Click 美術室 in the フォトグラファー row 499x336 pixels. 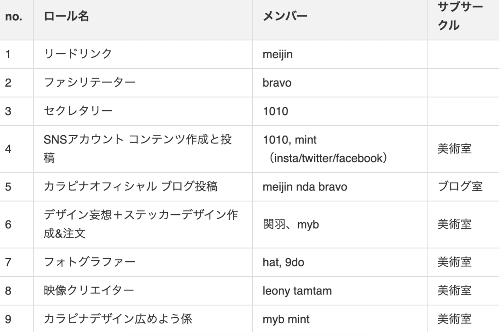click(454, 262)
